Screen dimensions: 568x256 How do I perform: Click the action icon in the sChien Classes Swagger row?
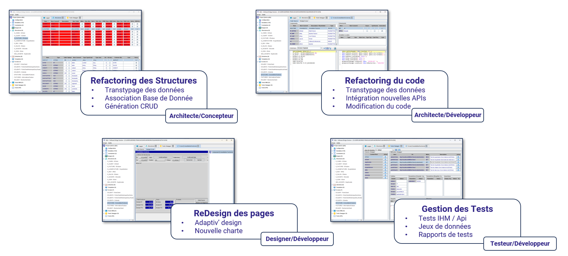(x=385, y=157)
